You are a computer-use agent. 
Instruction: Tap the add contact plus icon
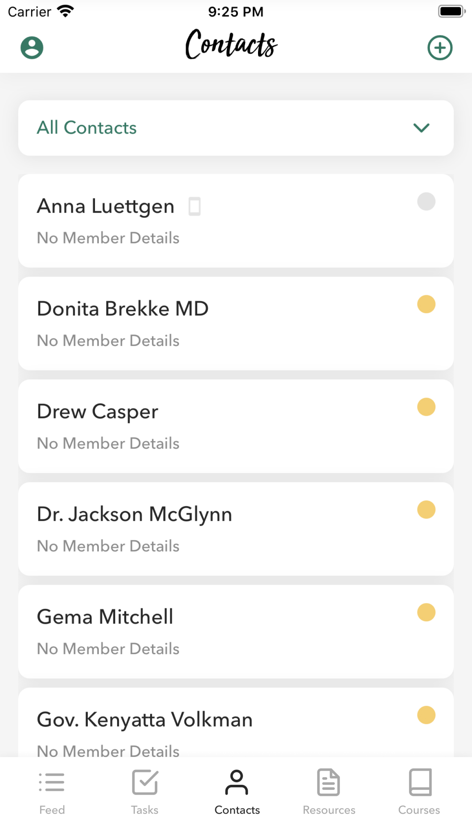pos(440,48)
